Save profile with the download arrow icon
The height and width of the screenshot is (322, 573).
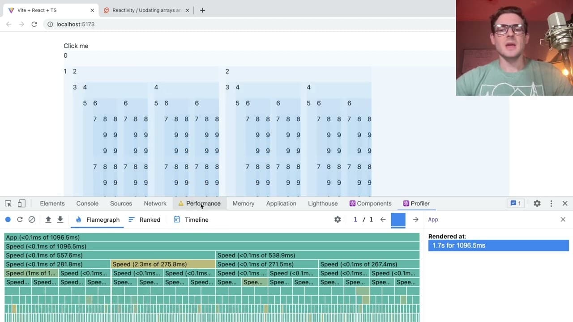tap(60, 220)
